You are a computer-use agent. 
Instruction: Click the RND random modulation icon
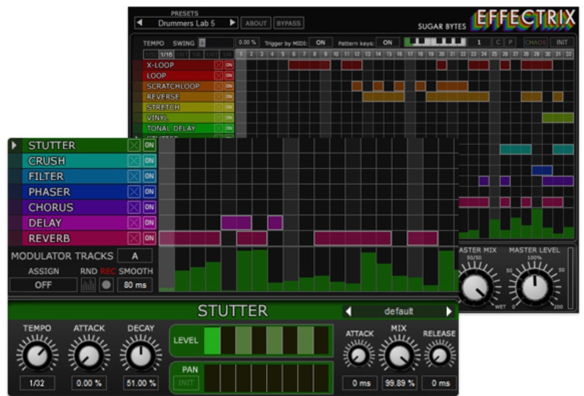point(88,285)
